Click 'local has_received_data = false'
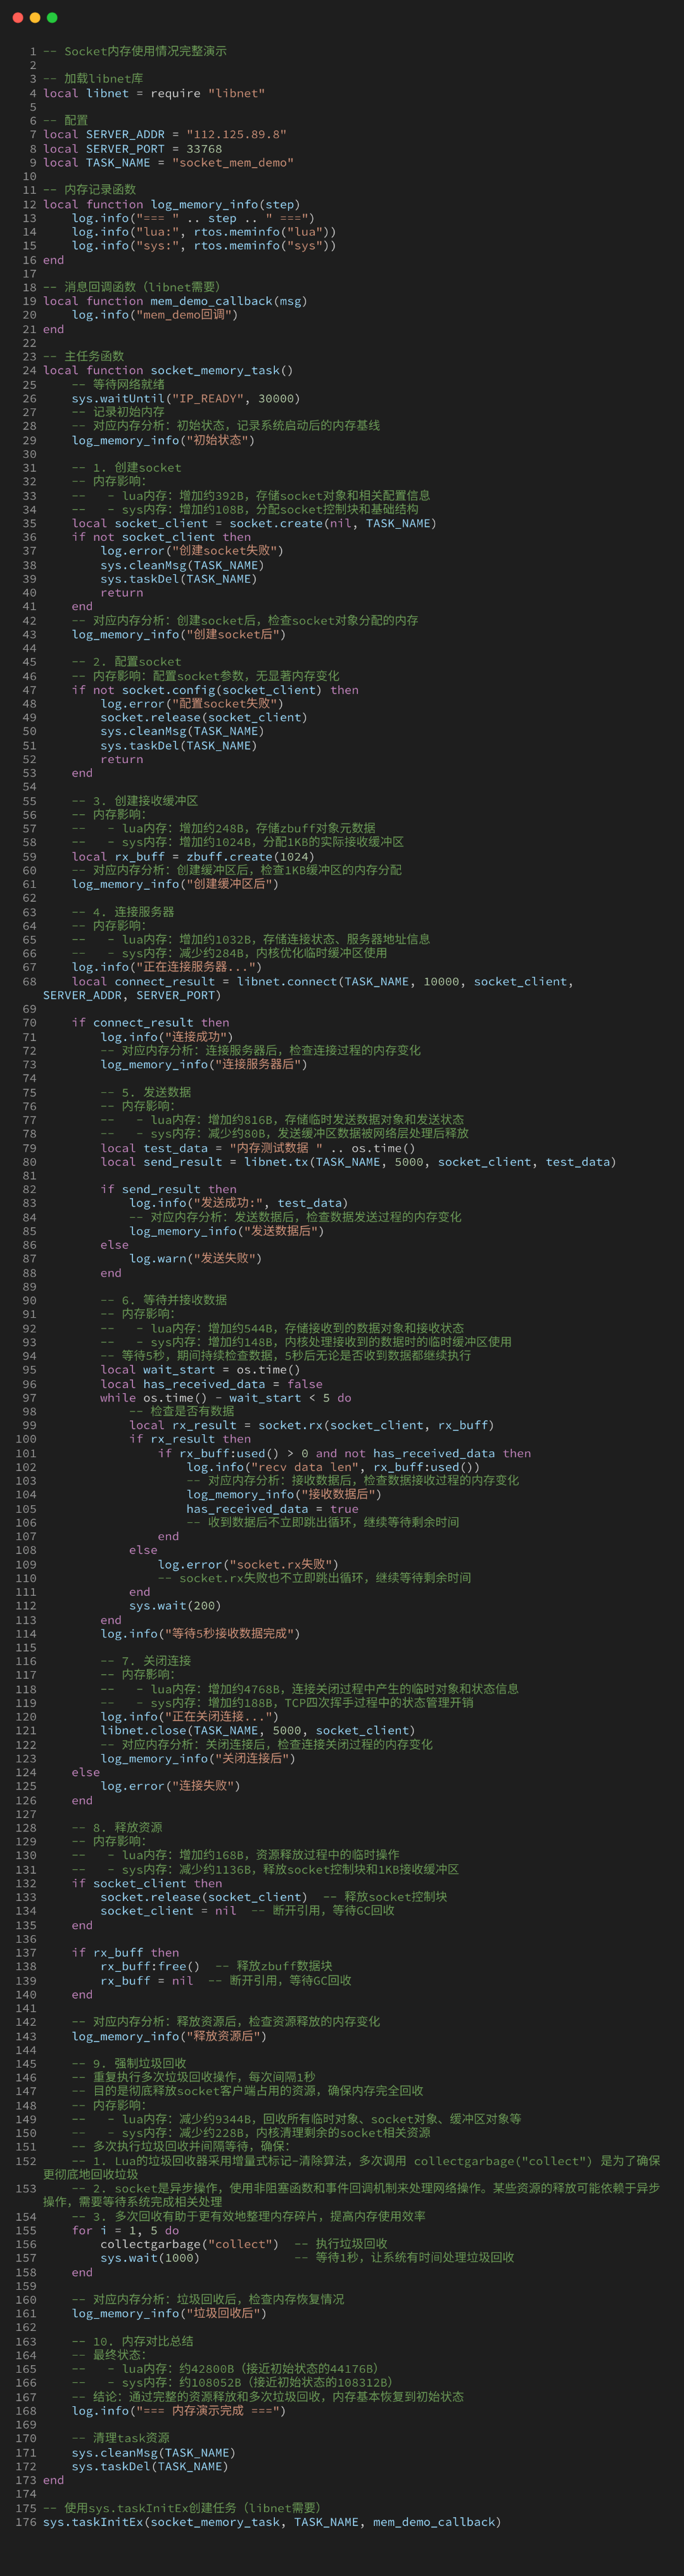Screen dimensions: 684x2576 (x=211, y=1384)
